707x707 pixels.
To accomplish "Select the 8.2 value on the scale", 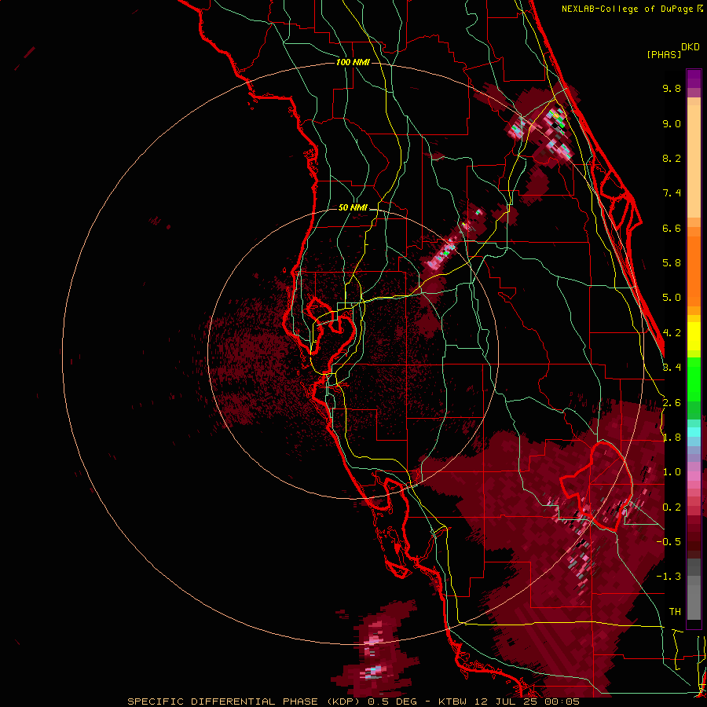I will (x=672, y=158).
